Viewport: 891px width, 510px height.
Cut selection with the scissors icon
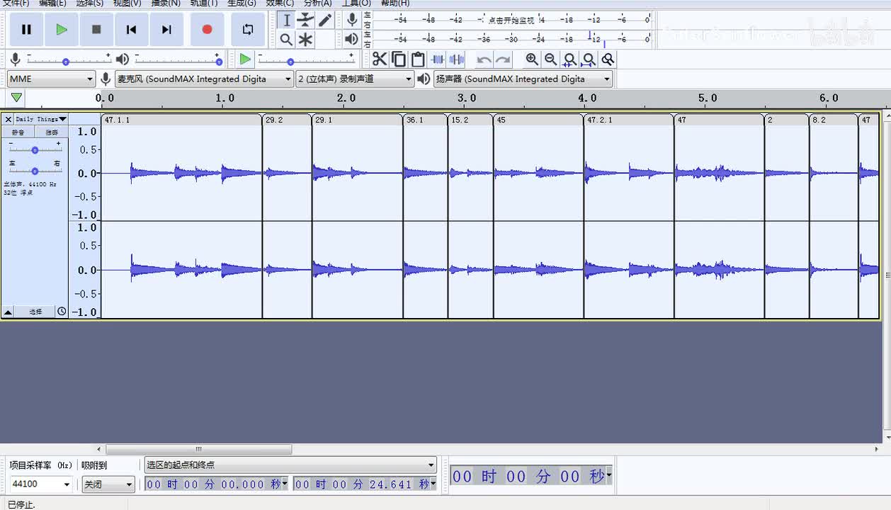380,59
